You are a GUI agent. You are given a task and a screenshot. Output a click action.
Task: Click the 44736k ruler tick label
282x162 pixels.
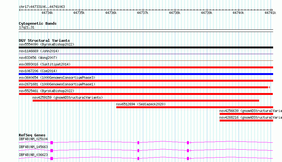tap(111, 13)
